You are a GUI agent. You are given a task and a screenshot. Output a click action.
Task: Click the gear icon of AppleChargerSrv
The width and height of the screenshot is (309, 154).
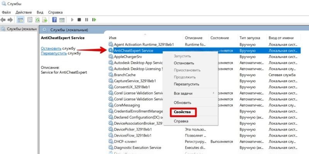pos(111,57)
